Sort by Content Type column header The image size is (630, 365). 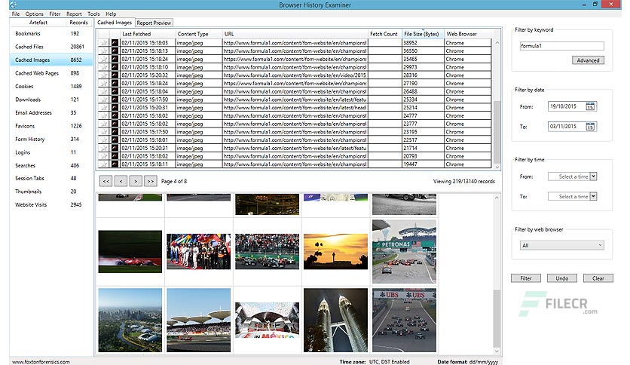(199, 34)
